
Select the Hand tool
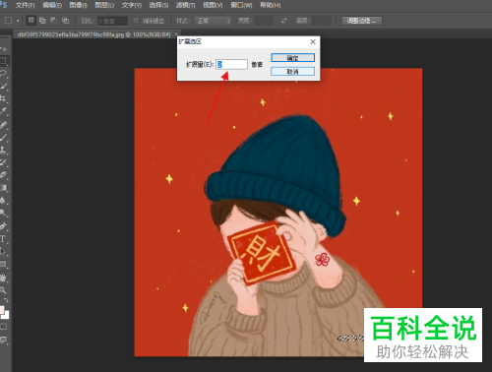(x=3, y=278)
